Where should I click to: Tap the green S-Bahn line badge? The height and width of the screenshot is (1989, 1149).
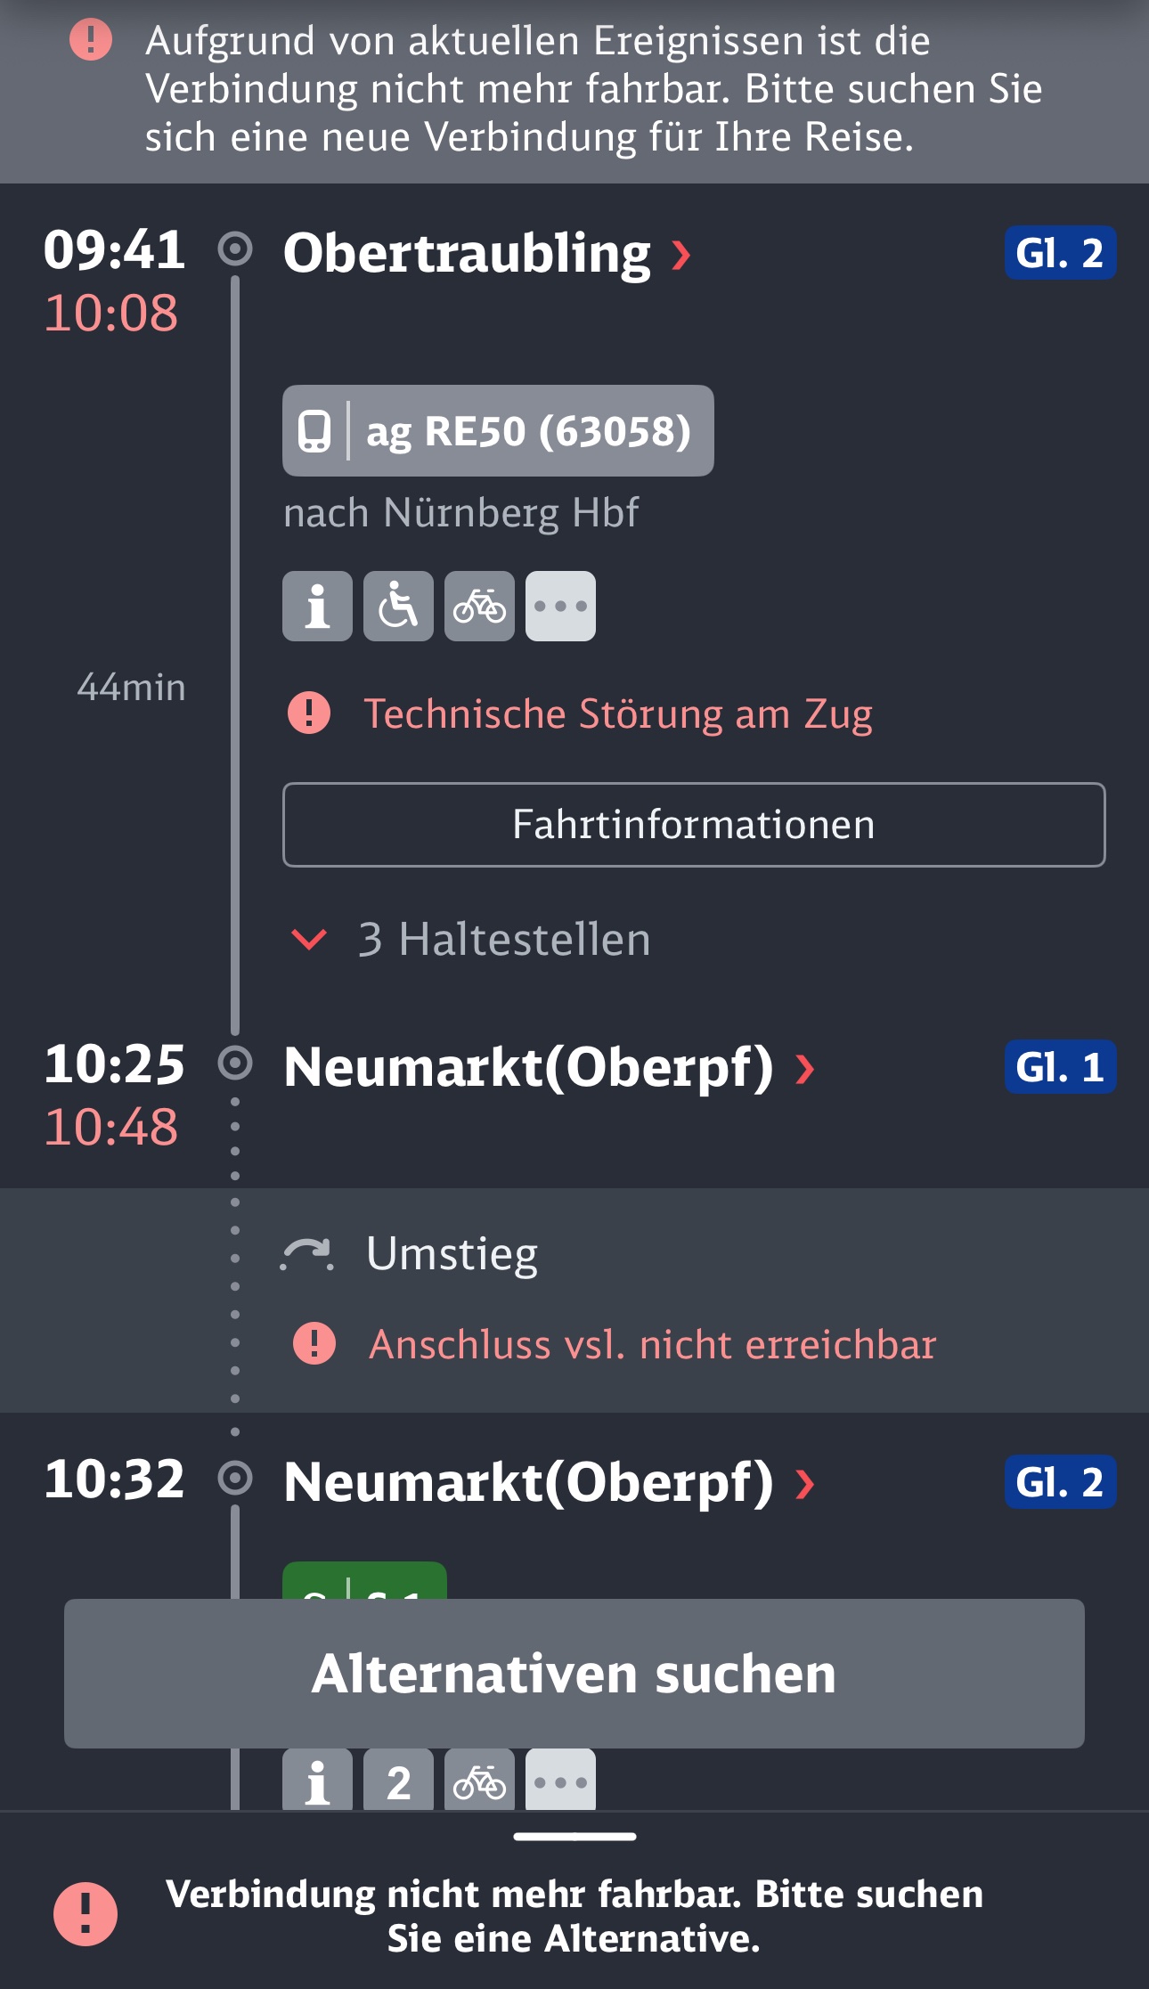coord(364,1581)
